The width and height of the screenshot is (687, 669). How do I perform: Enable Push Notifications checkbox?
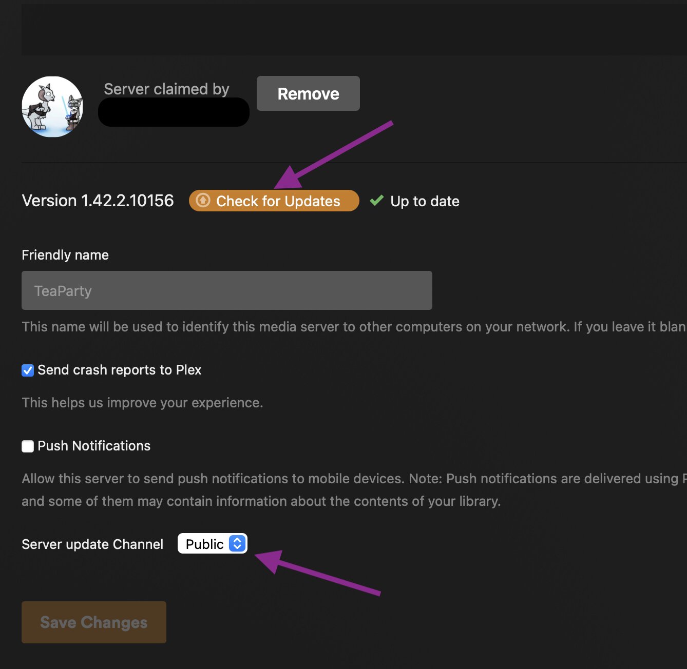tap(28, 446)
